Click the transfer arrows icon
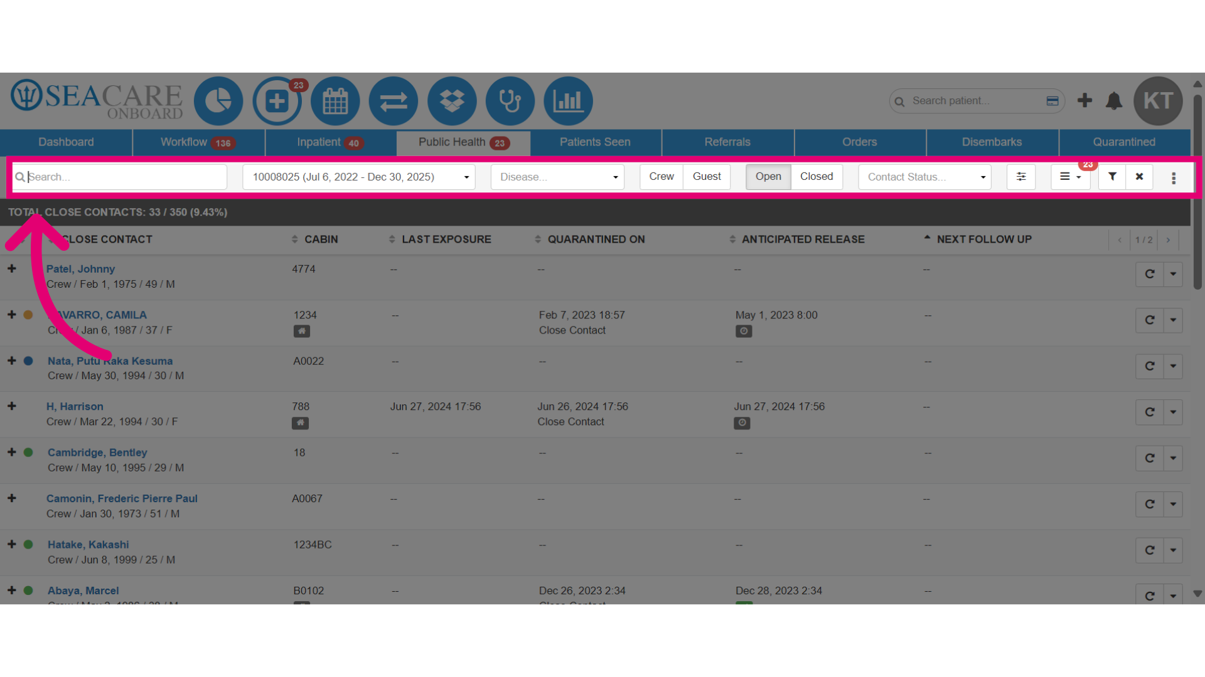1205x677 pixels. (394, 101)
